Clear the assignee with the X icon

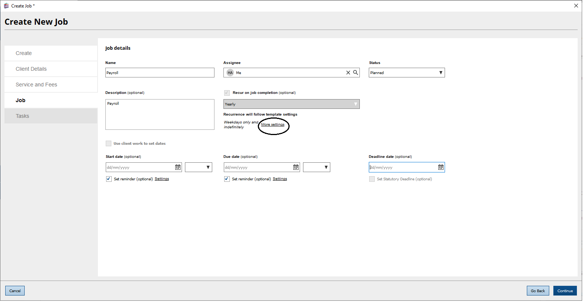348,73
